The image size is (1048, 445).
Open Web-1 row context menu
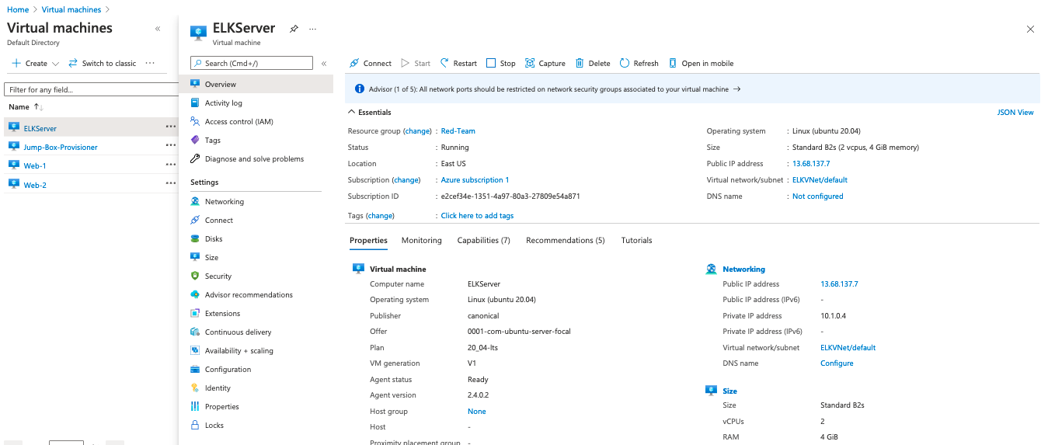170,165
